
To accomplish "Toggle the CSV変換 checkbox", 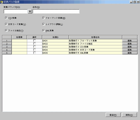I will (x=6, y=18).
